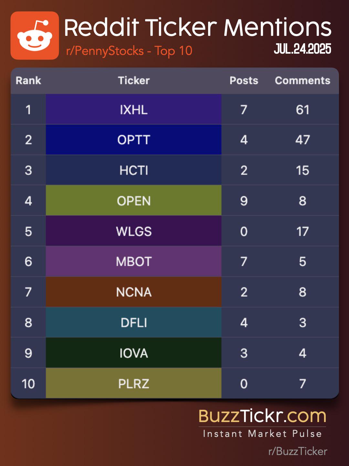Select the purple MBOT ticker cell
349x466 pixels.
click(x=133, y=261)
